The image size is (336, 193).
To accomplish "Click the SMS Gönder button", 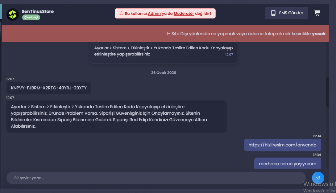I will pos(286,13).
